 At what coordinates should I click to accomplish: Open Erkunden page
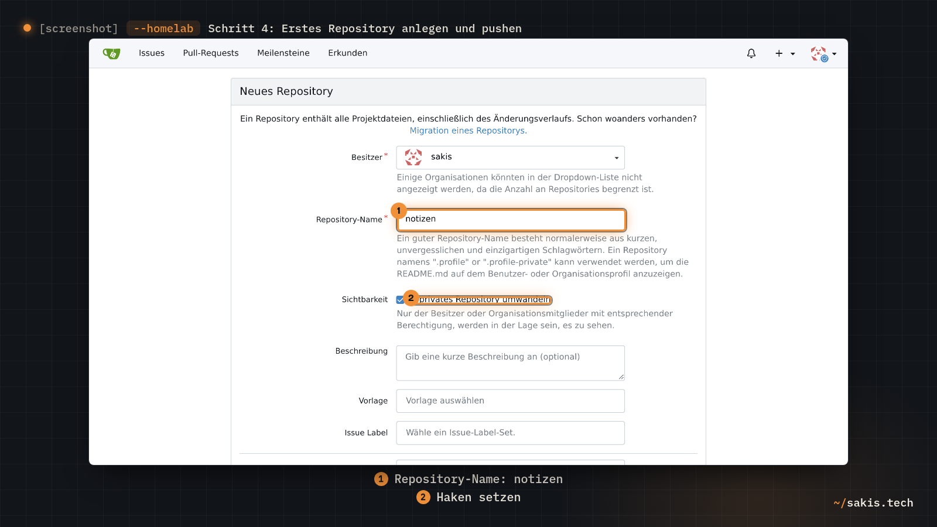coord(348,53)
